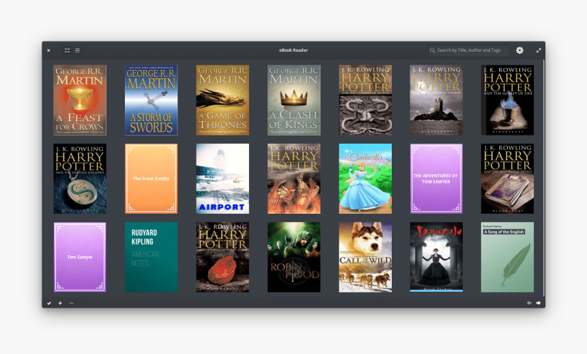Open A Storm of Swords book
The height and width of the screenshot is (354, 587).
tap(152, 100)
